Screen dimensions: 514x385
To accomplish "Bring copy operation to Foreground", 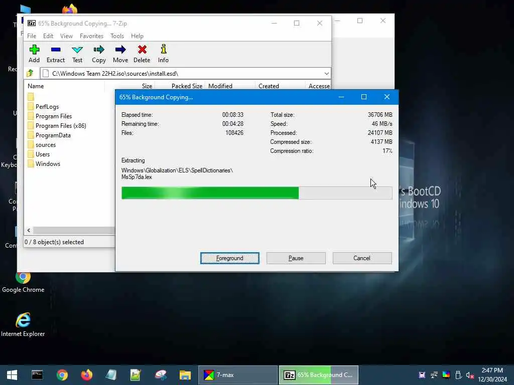I will pyautogui.click(x=229, y=258).
